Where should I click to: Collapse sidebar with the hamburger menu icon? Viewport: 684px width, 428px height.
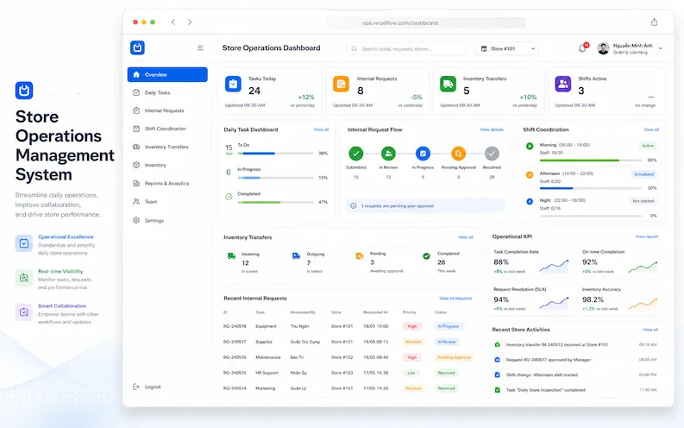click(x=200, y=48)
